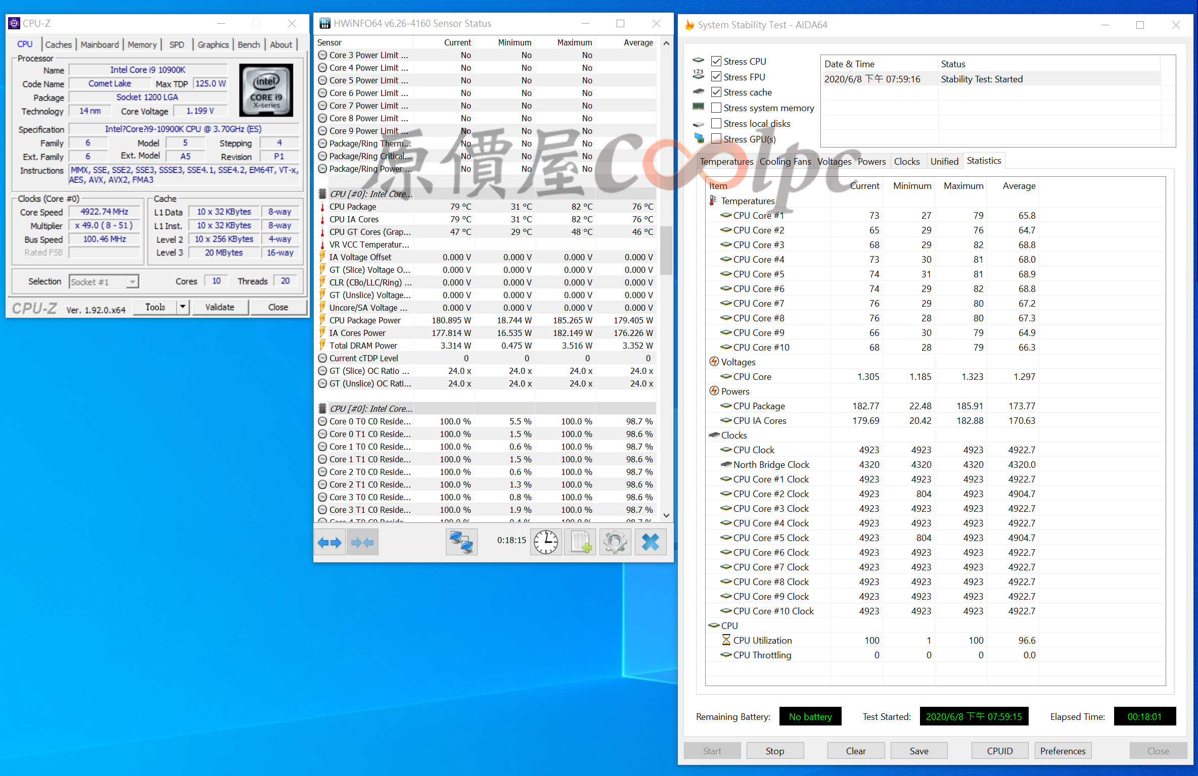The image size is (1198, 776).
Task: Uncheck Stress cache checkbox
Action: point(716,92)
